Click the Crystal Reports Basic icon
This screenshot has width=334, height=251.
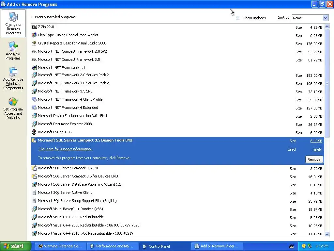(34, 43)
